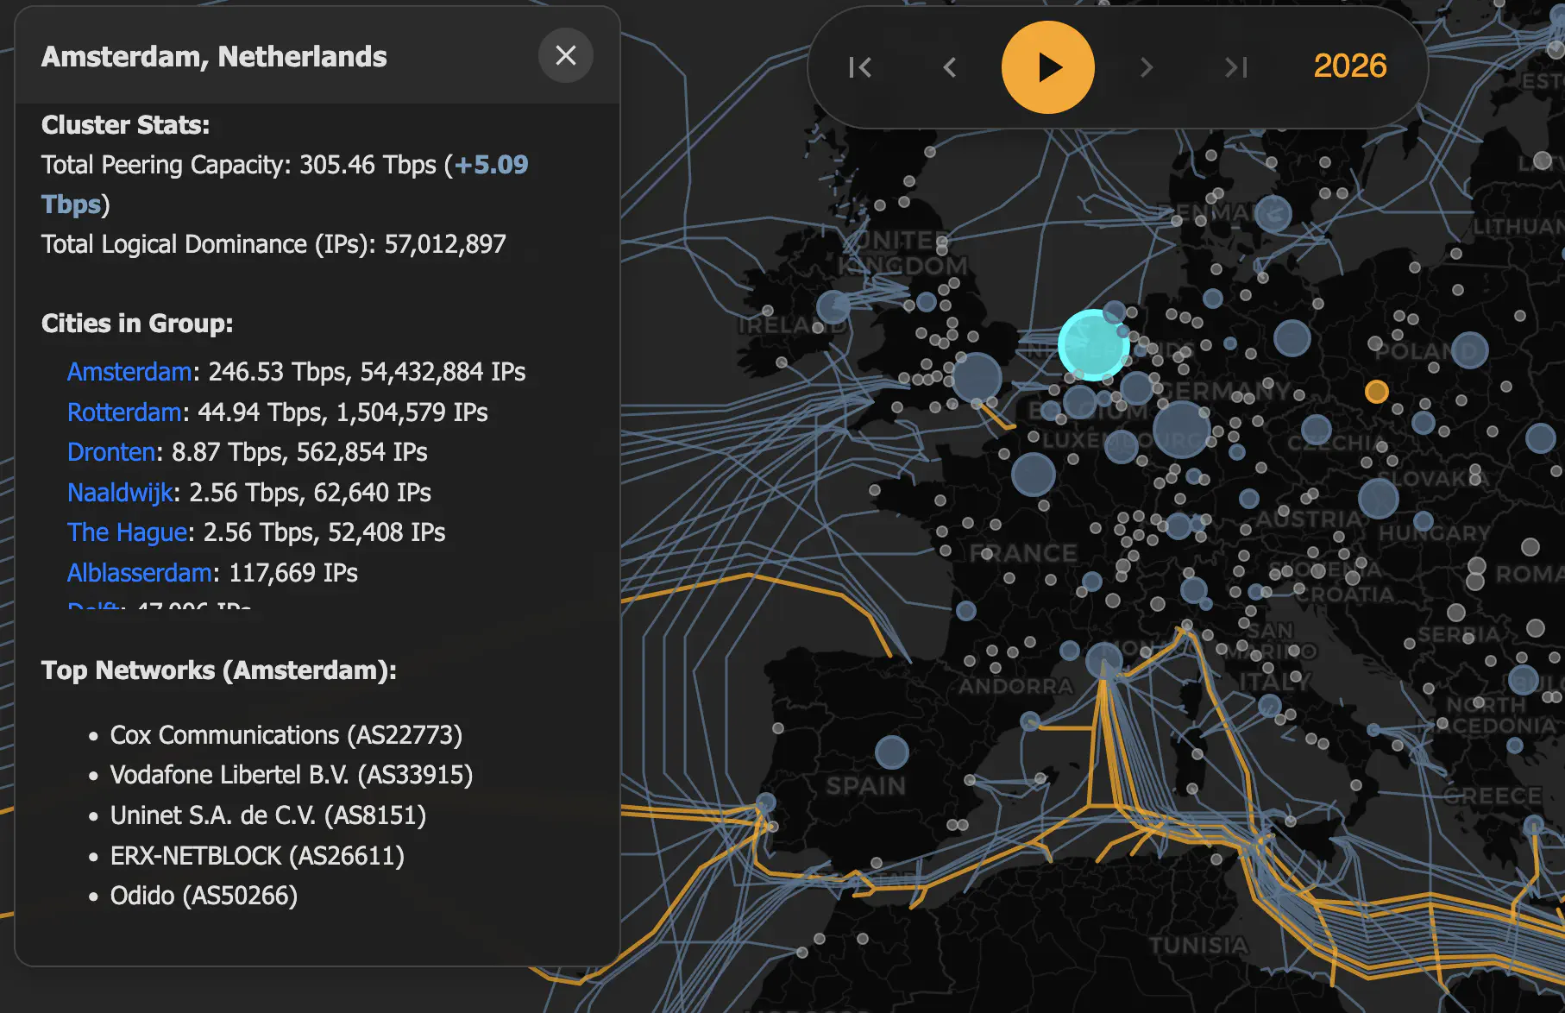1565x1013 pixels.
Task: Jump to the first year in timeline
Action: 860,67
